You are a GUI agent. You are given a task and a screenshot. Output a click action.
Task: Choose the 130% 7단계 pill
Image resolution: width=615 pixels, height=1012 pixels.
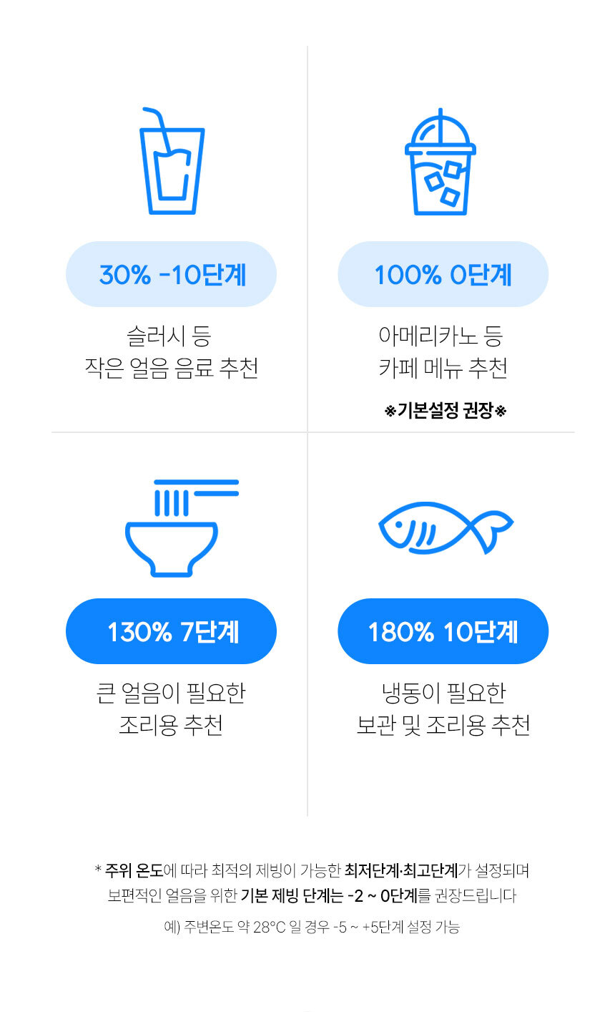coord(172,631)
